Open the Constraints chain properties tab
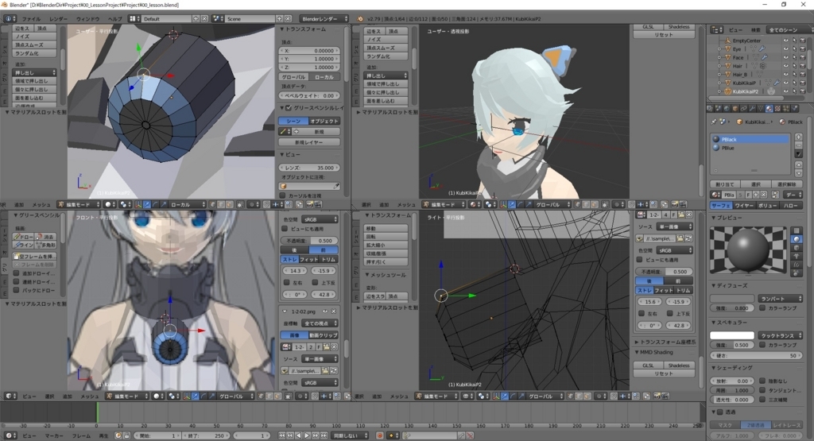The height and width of the screenshot is (441, 814). coord(744,108)
